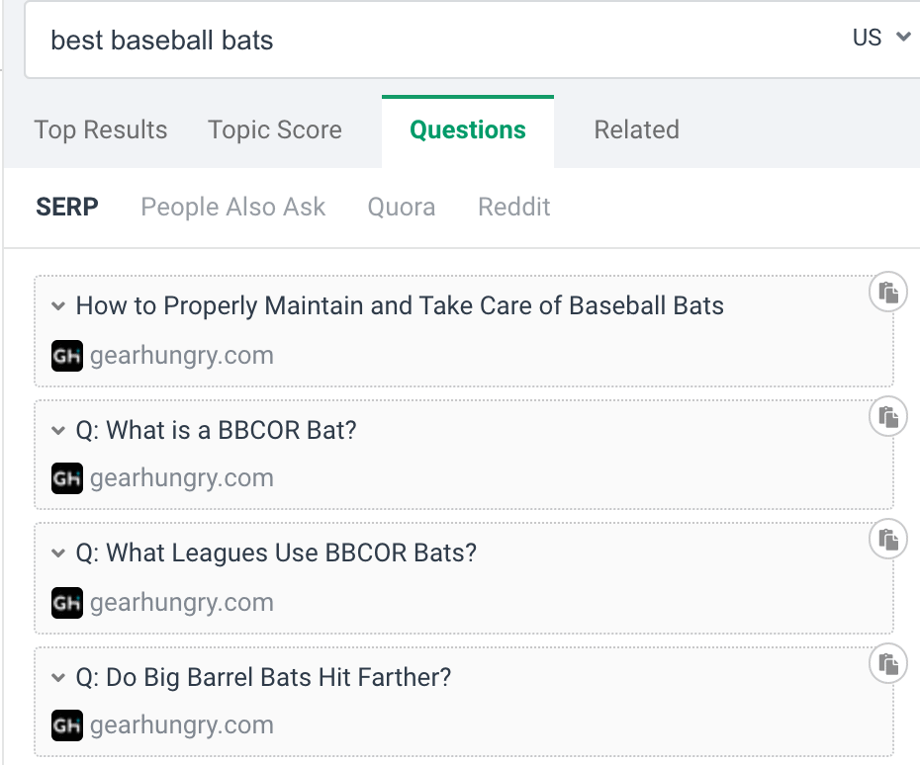920x765 pixels.
Task: Click gearhungry favicon under 'What Leagues Use BBCOR Bats?'
Action: [x=66, y=603]
